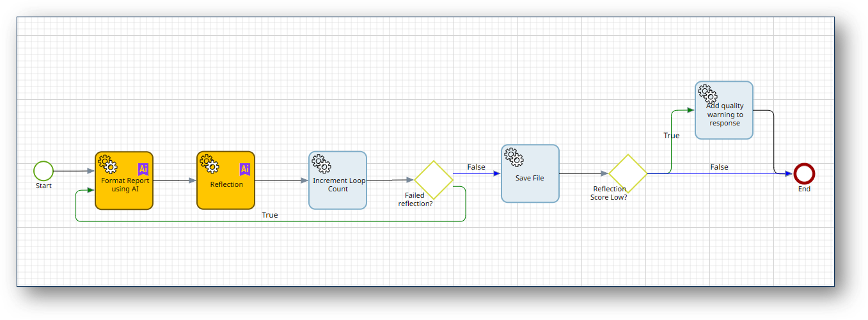Select the Failed reflection gateway diamond
This screenshot has width=868, height=320.
tap(434, 180)
